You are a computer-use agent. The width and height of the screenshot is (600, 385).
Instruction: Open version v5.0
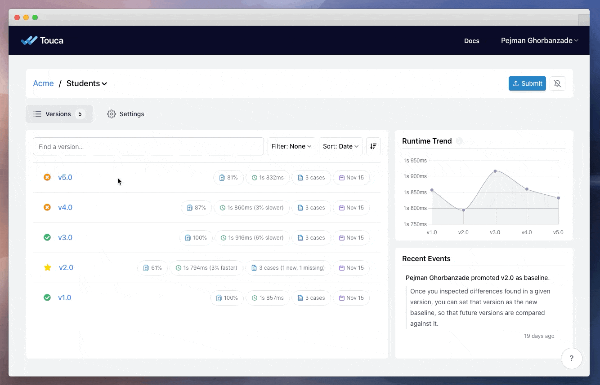(x=65, y=178)
